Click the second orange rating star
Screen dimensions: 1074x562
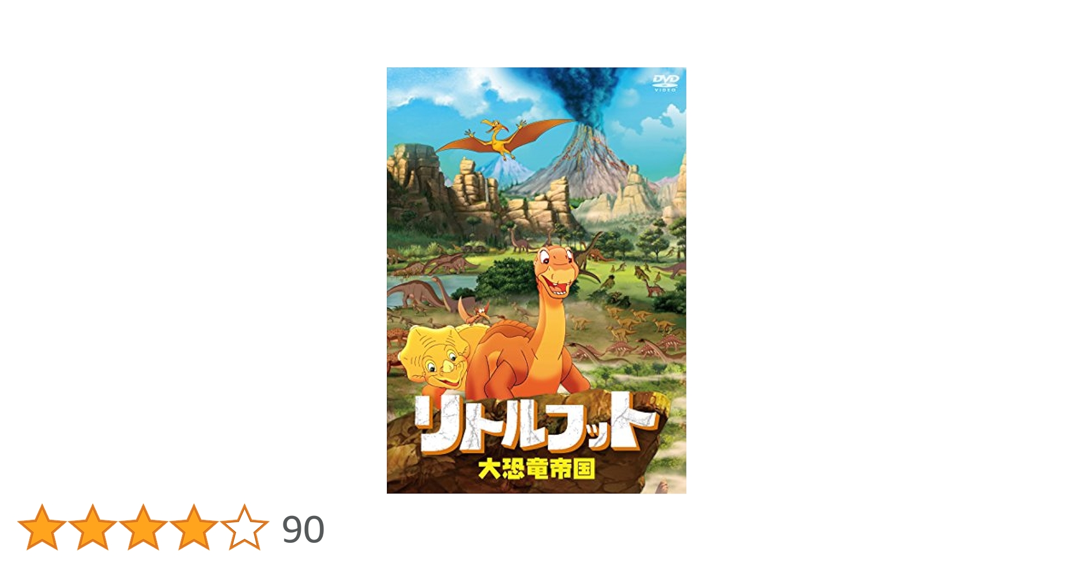pyautogui.click(x=92, y=527)
